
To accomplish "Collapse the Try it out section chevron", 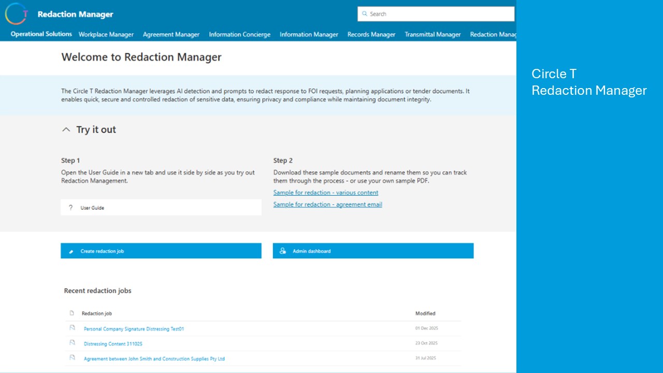I will click(x=66, y=130).
